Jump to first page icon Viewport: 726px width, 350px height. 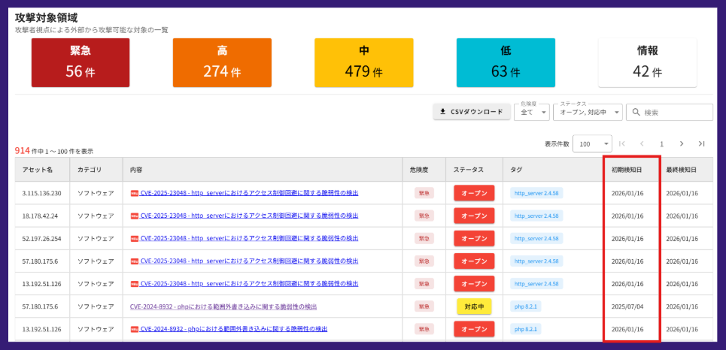[622, 143]
